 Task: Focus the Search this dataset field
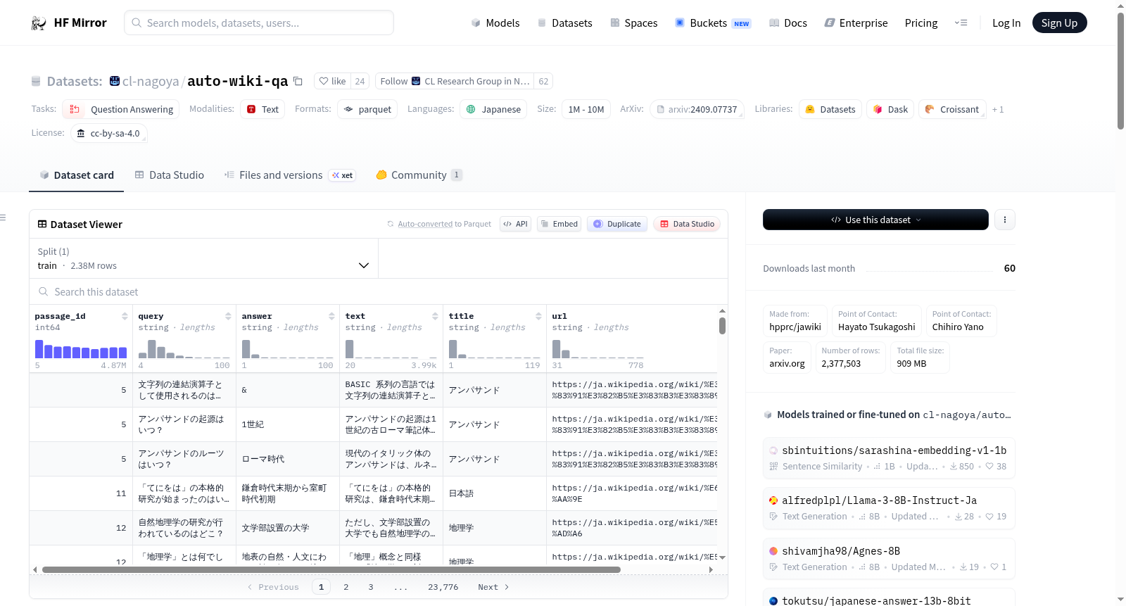[378, 291]
